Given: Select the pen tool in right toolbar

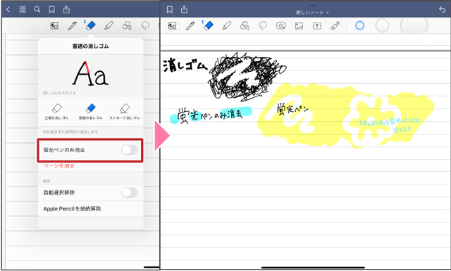Looking at the screenshot, I should point(190,26).
